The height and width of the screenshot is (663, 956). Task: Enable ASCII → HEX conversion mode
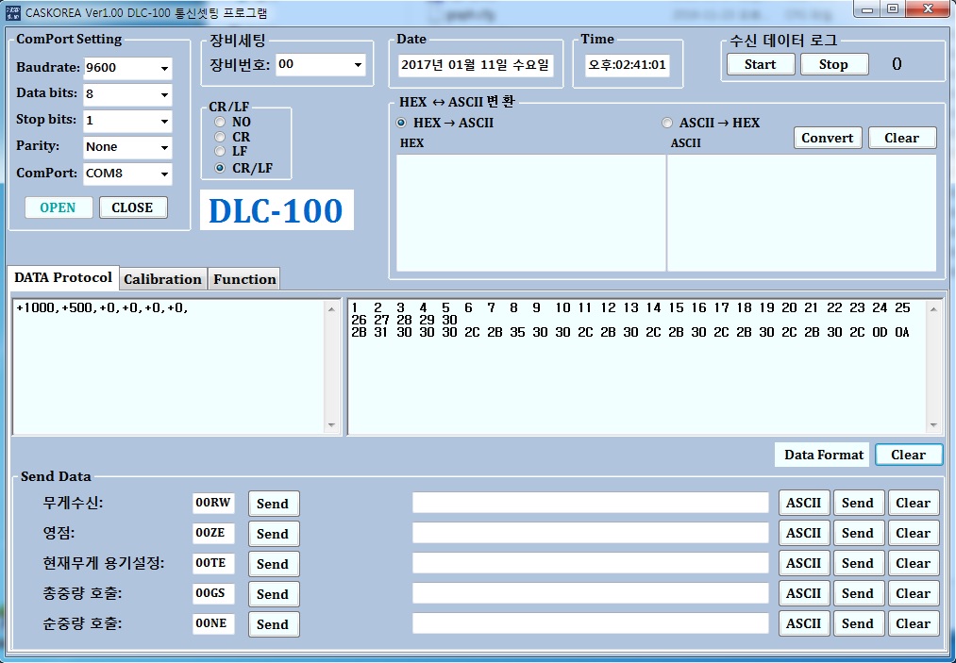pyautogui.click(x=667, y=123)
